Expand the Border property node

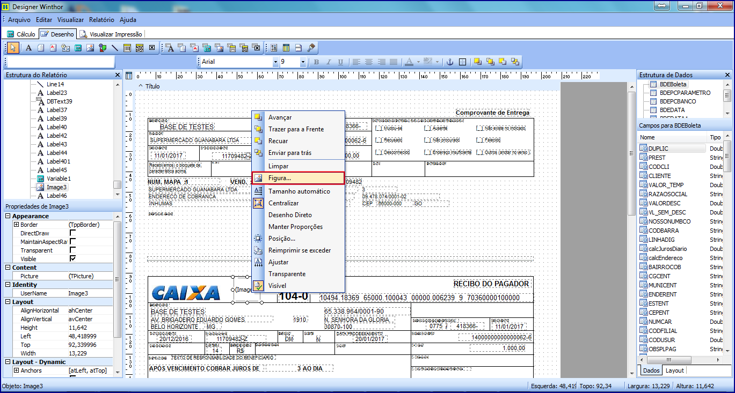[x=16, y=225]
